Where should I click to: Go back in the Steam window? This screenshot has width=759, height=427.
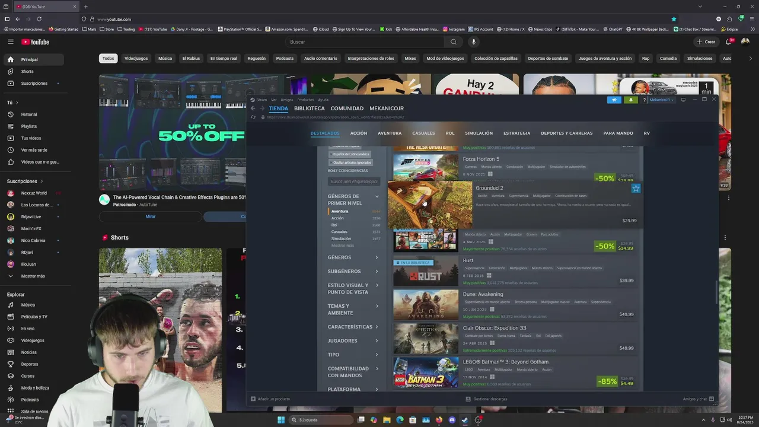[253, 109]
